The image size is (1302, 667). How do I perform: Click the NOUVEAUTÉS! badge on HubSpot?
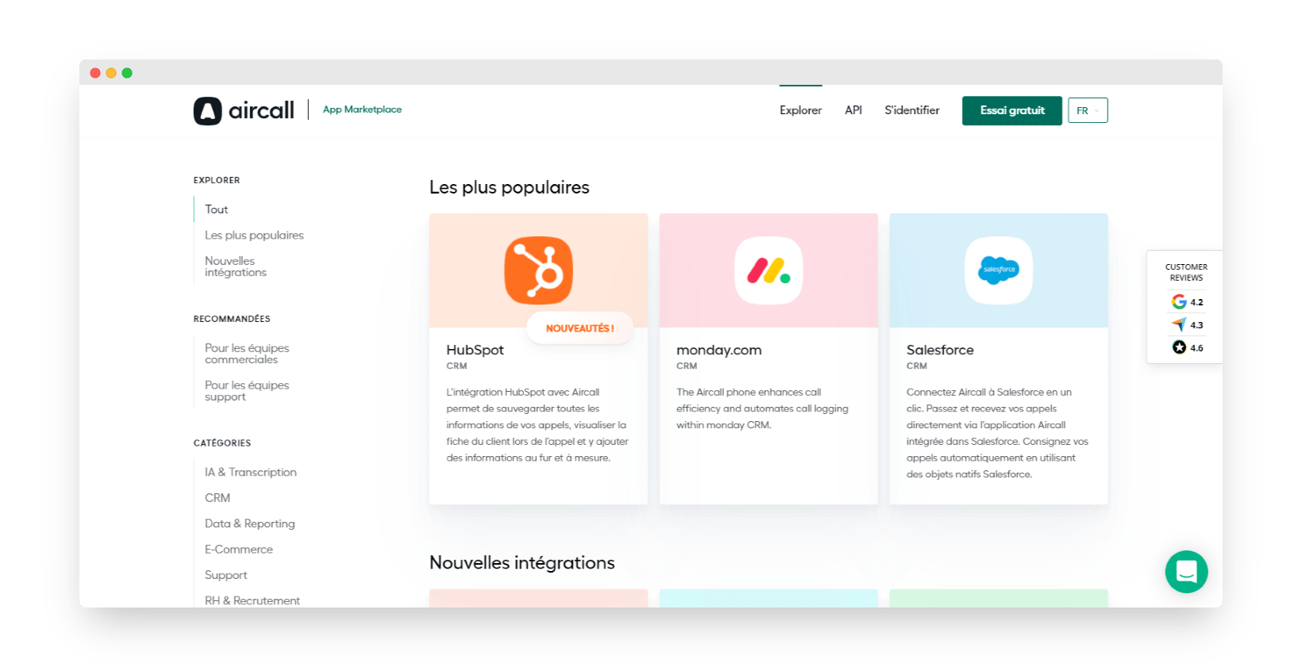point(580,328)
